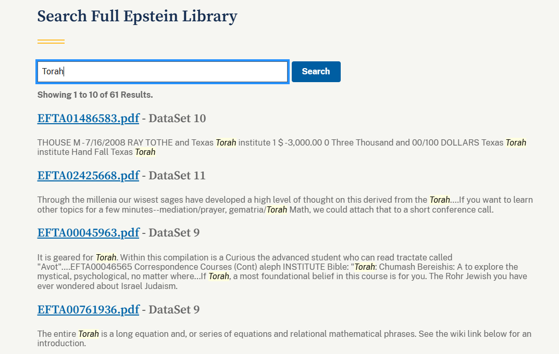Open the EFTA02425668.pdf document link
The height and width of the screenshot is (354, 559).
point(88,176)
